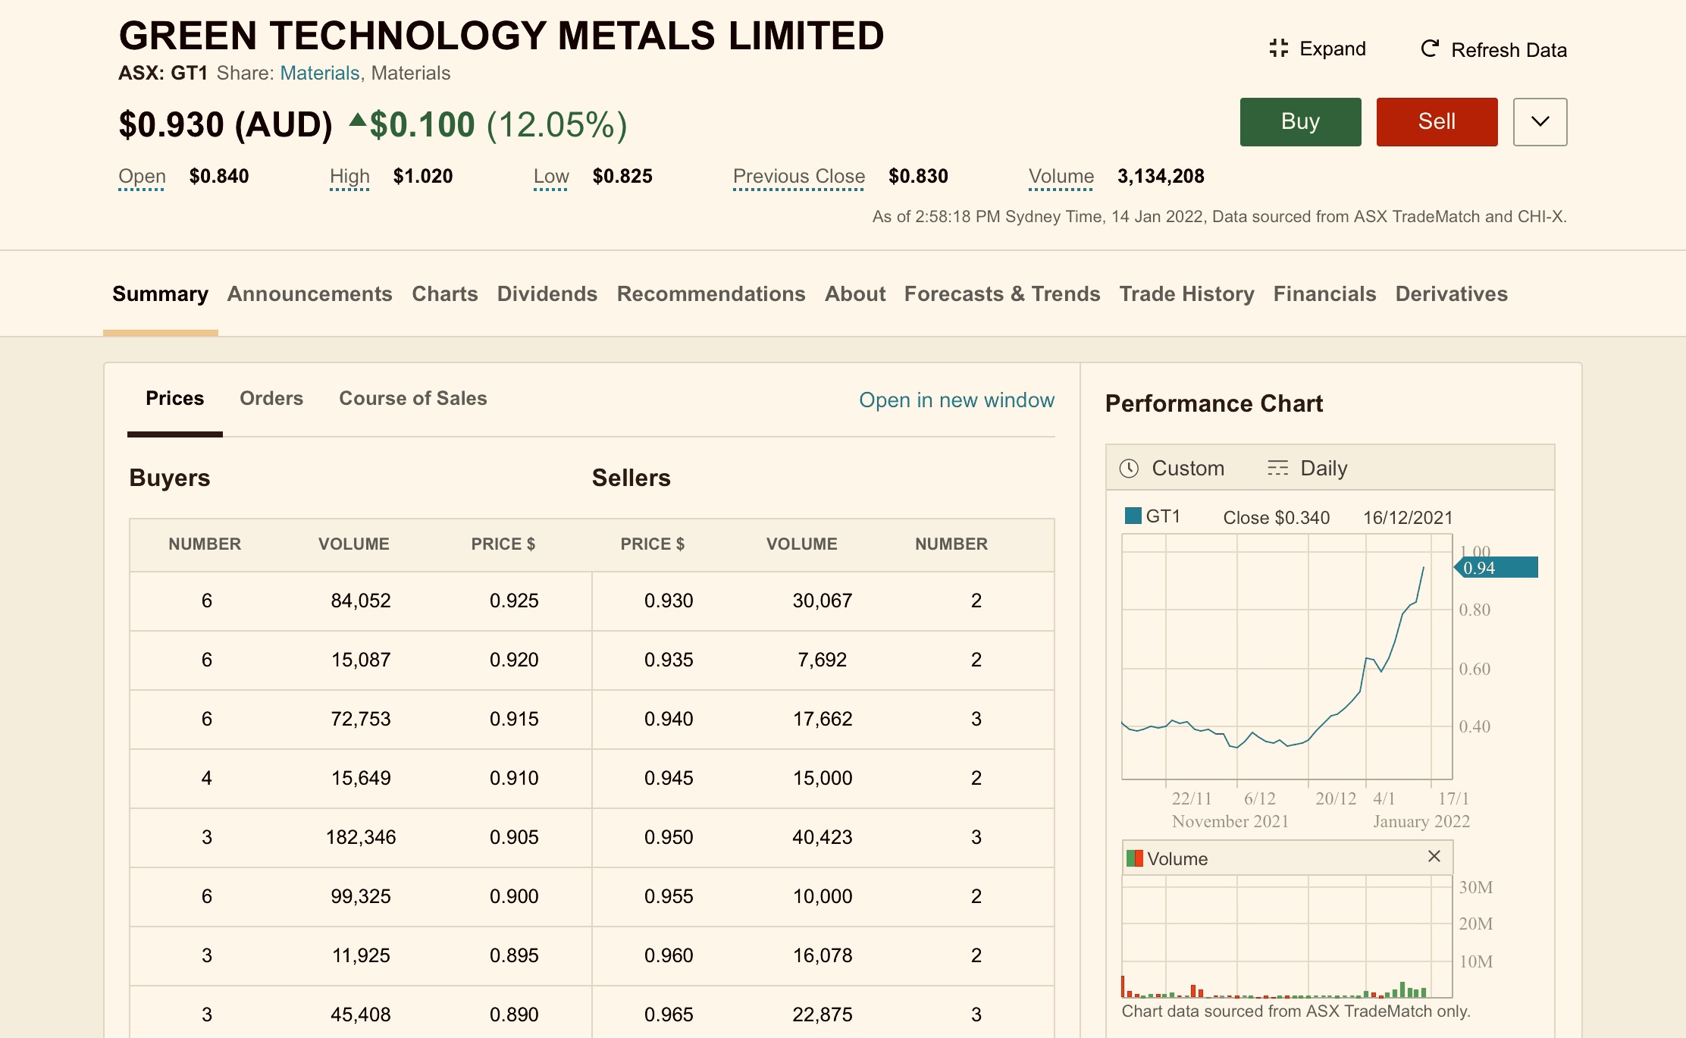
Task: Select the Summary tab
Action: click(160, 294)
